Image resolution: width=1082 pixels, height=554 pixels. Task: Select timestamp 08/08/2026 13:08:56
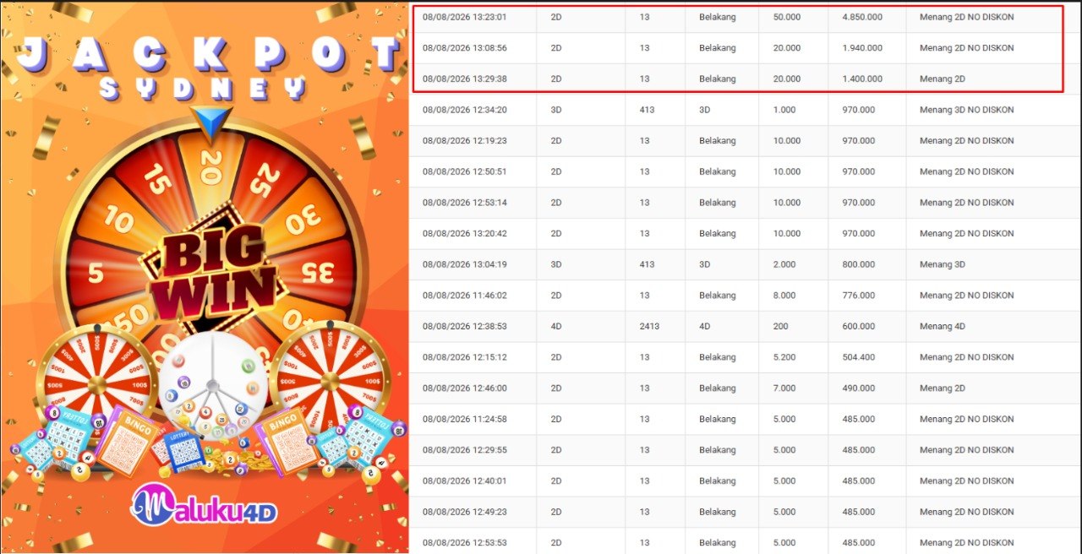[464, 48]
